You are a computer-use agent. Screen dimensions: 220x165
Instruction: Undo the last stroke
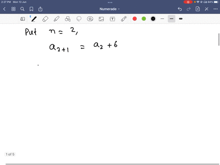(x=180, y=9)
